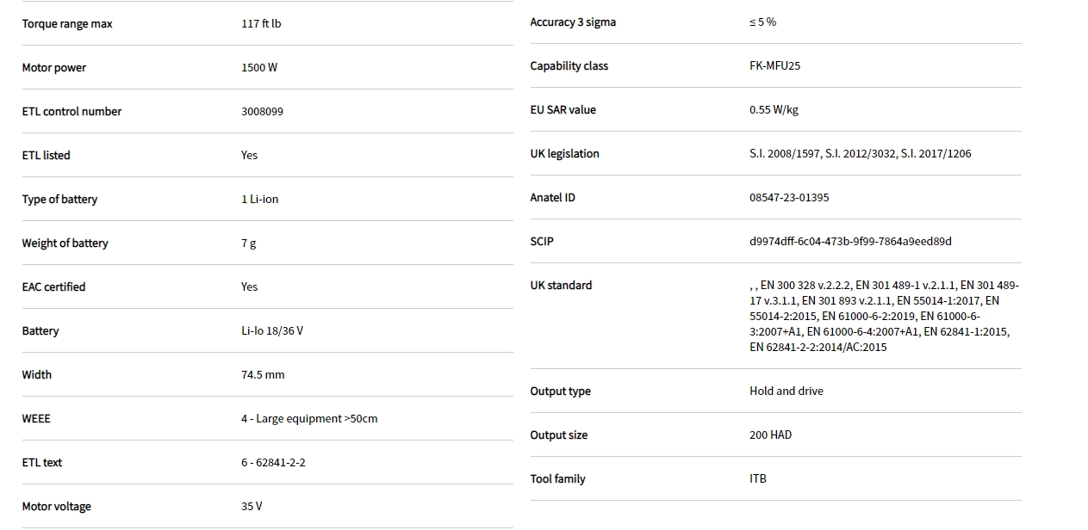This screenshot has width=1088, height=530.
Task: Select the Tool family value ITB
Action: pos(757,479)
